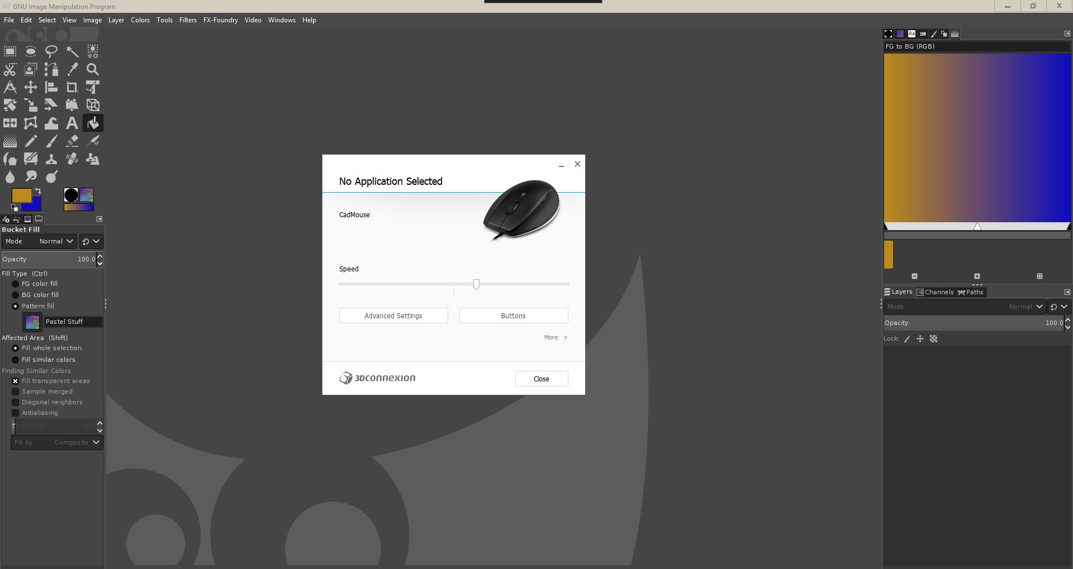Image resolution: width=1073 pixels, height=569 pixels.
Task: Open the File menu
Action: click(9, 20)
